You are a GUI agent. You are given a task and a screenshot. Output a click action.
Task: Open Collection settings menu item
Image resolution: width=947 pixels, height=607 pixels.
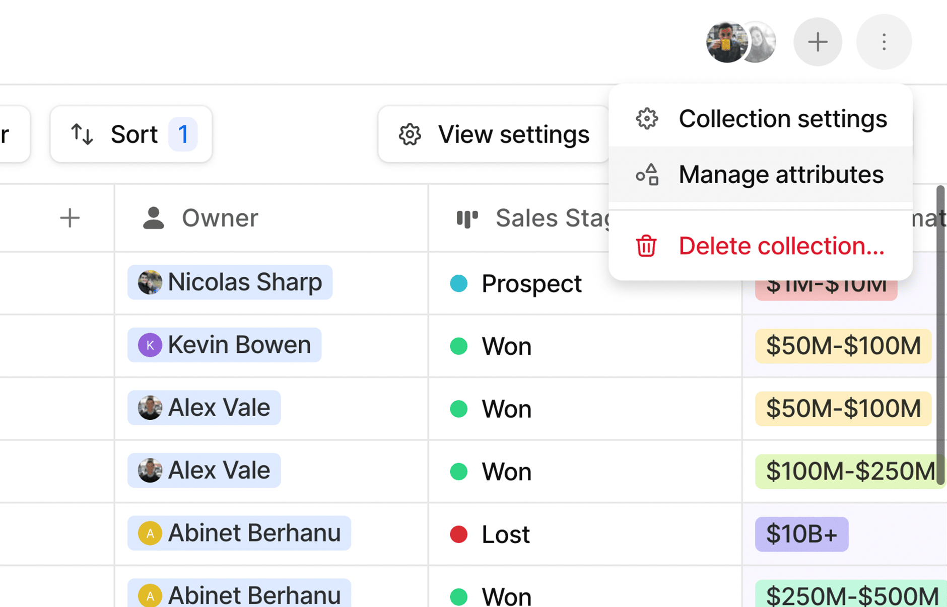click(761, 119)
